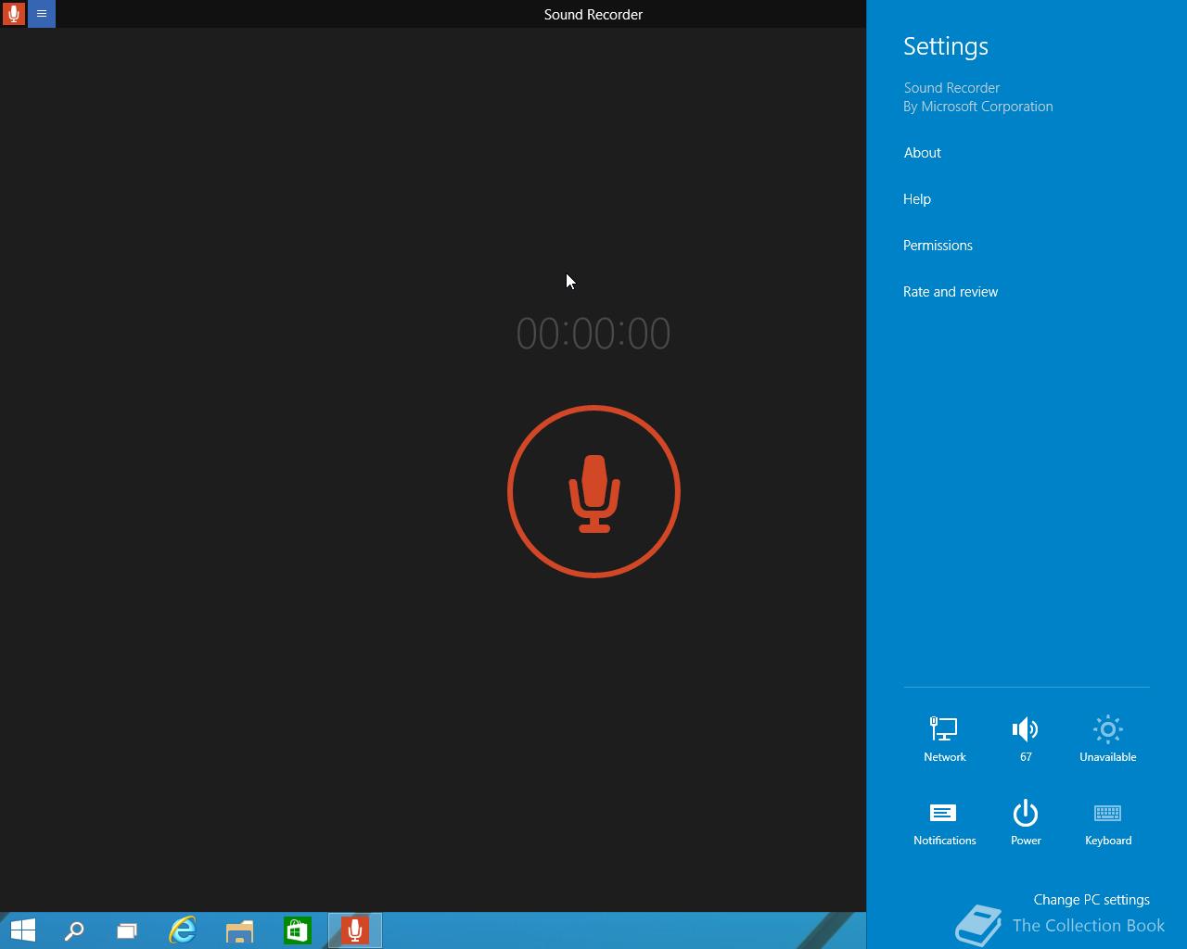This screenshot has height=949, width=1187.
Task: Open Task View on taskbar
Action: pyautogui.click(x=127, y=930)
